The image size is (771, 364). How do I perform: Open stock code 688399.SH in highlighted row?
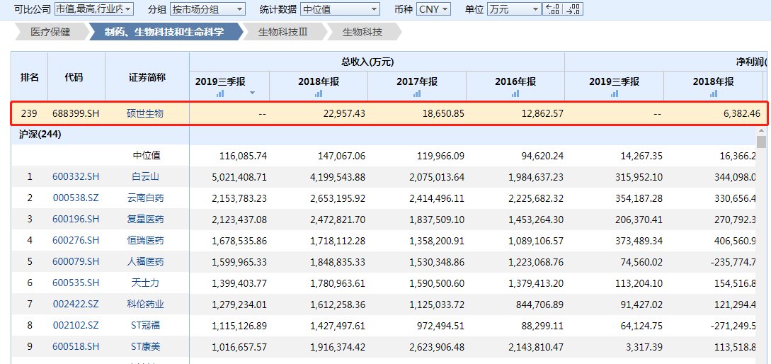[x=76, y=113]
